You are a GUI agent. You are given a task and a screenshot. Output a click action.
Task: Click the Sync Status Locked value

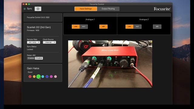(x=30, y=49)
